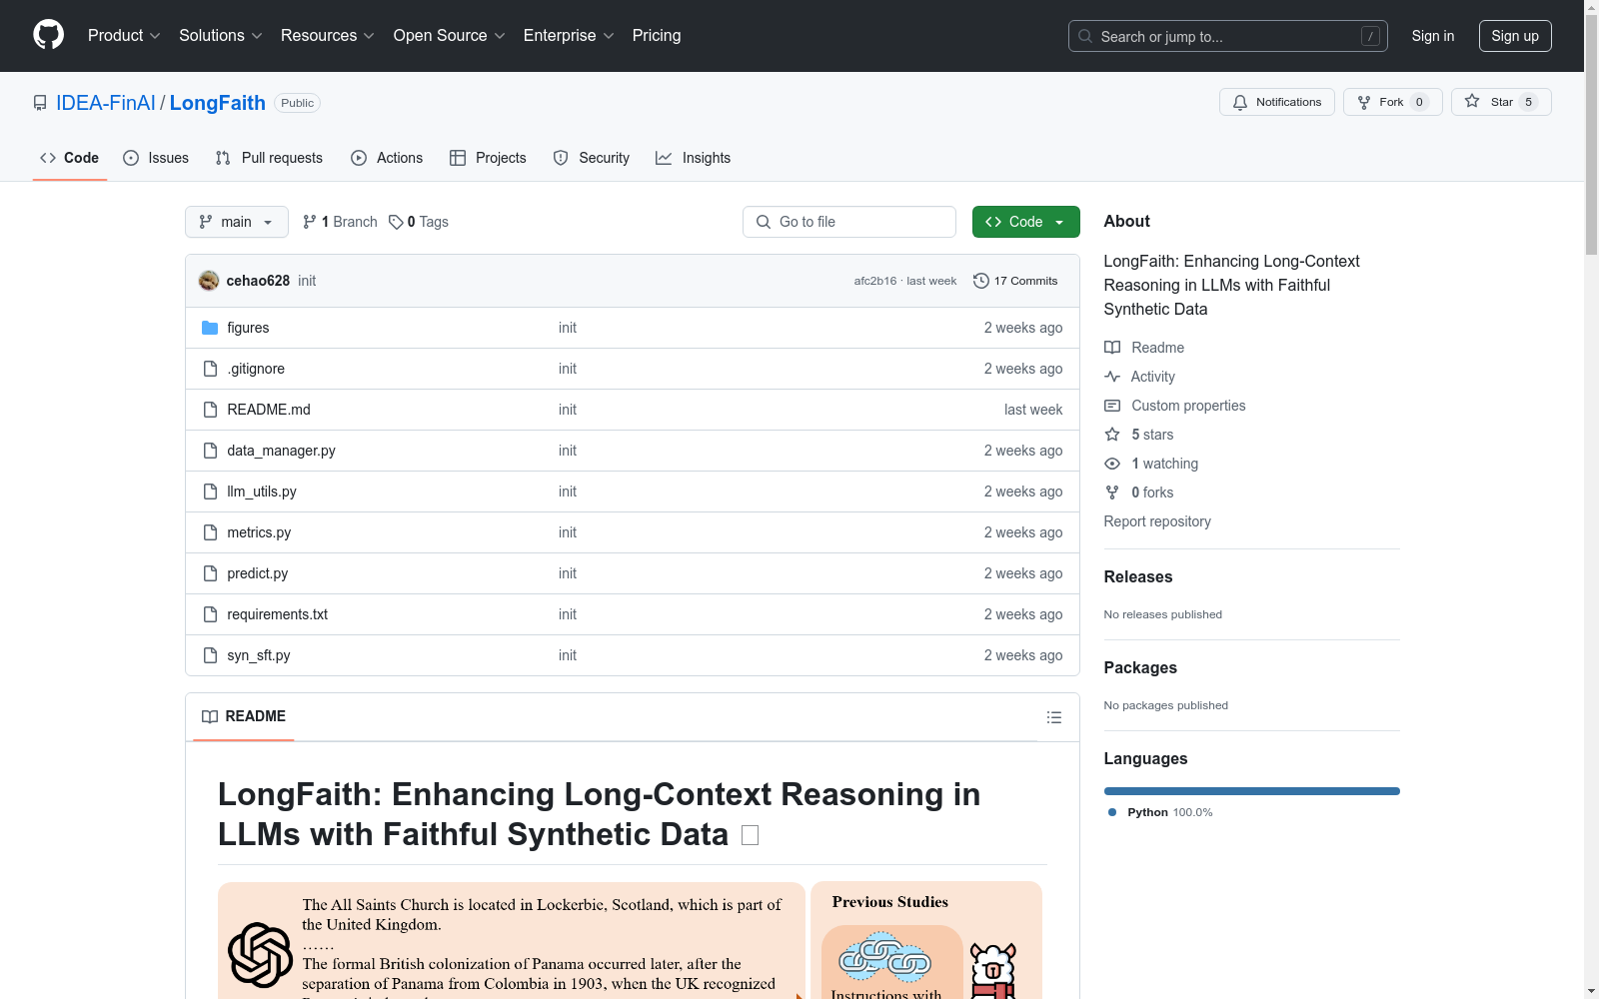Image resolution: width=1599 pixels, height=999 pixels.
Task: Click the Go to file search field
Action: (x=849, y=222)
